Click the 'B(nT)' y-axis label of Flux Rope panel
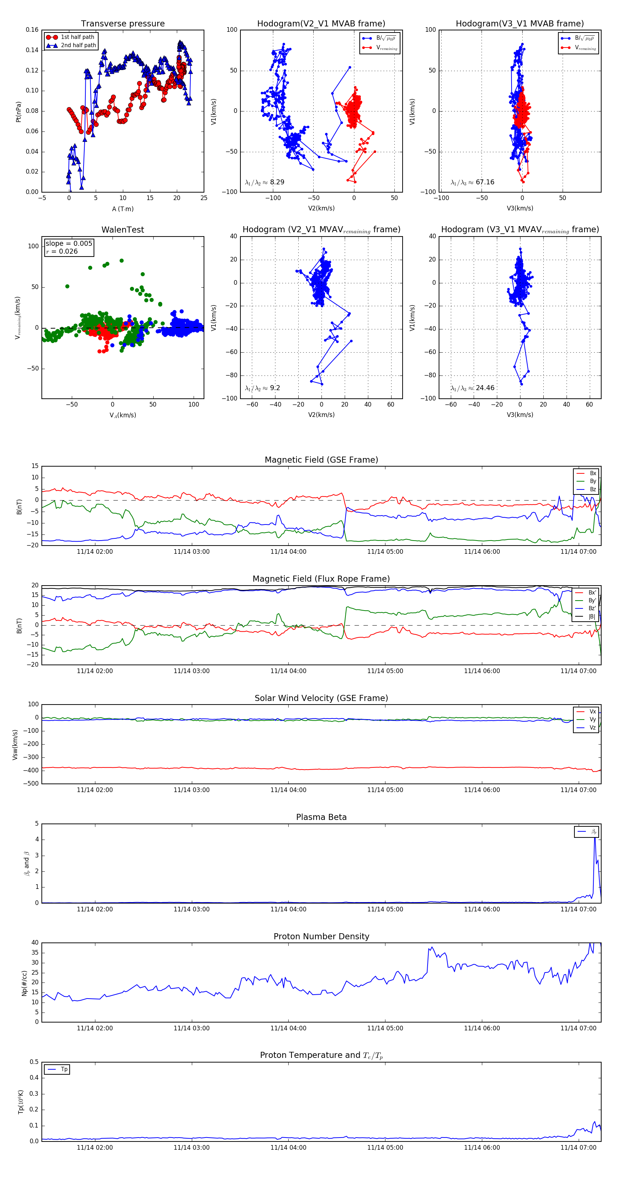This screenshot has width=643, height=1179. pyautogui.click(x=19, y=626)
